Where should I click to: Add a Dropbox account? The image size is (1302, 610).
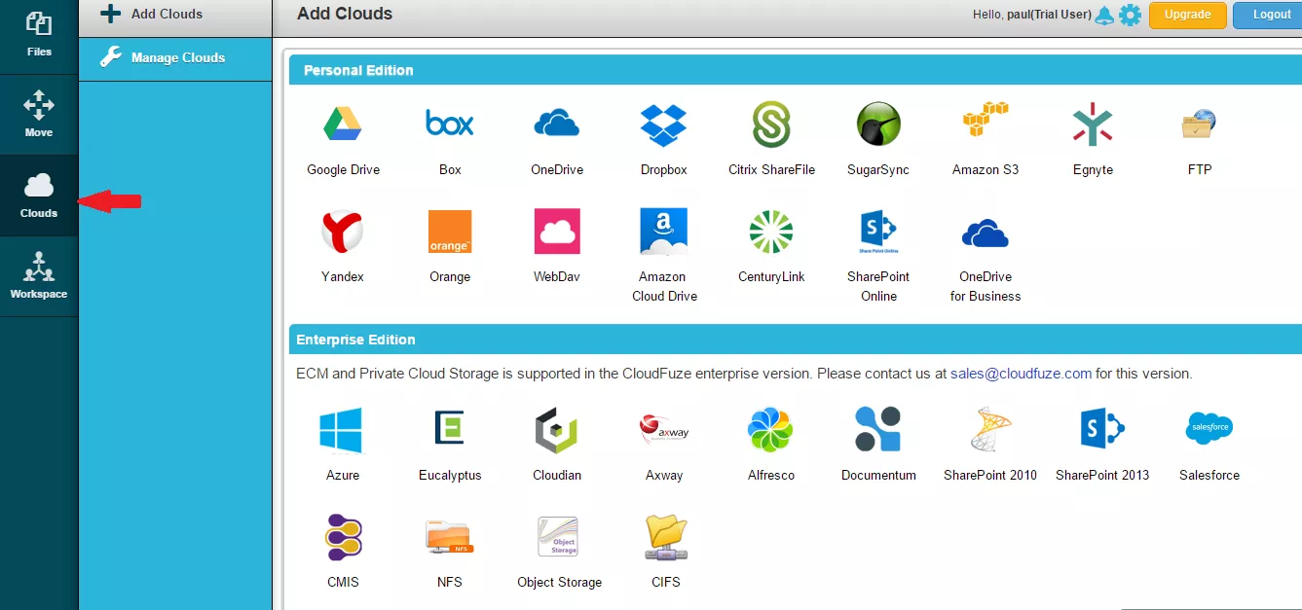point(664,125)
